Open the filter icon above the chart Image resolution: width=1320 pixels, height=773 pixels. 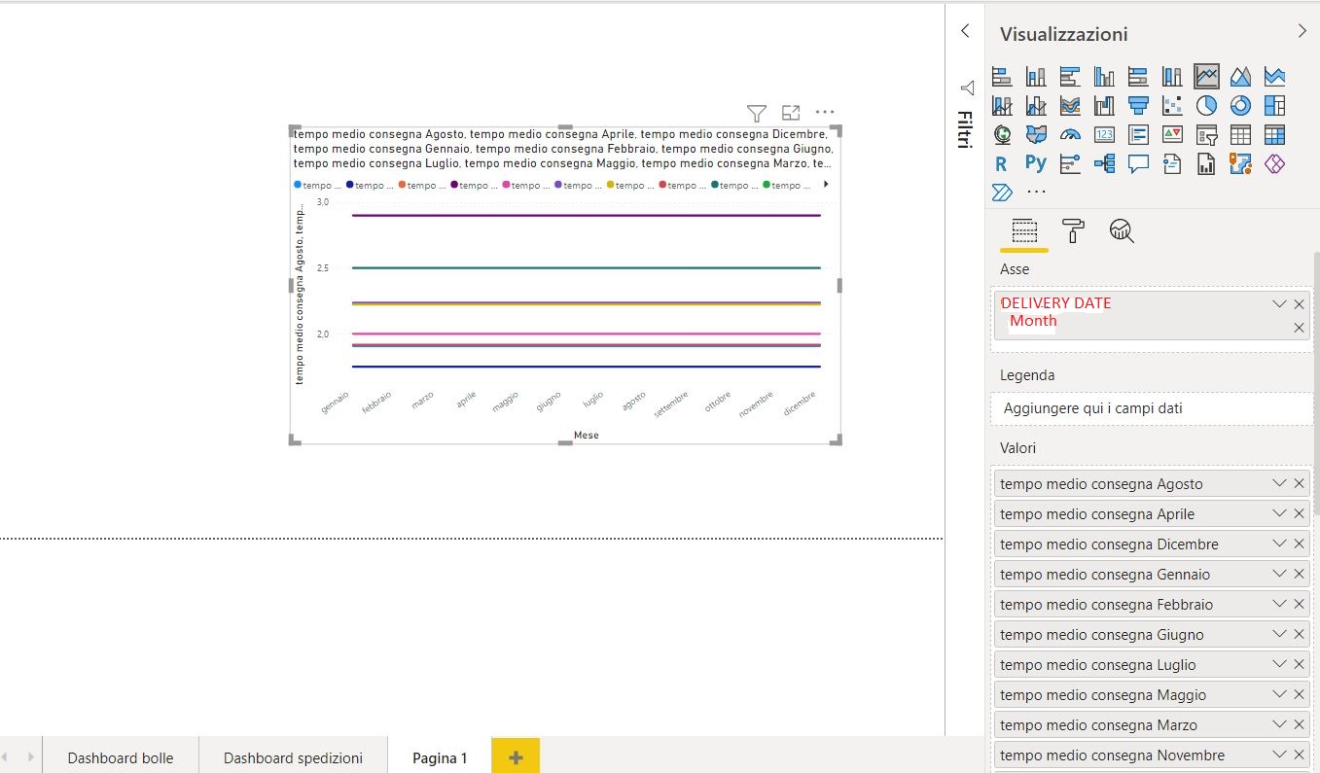757,113
